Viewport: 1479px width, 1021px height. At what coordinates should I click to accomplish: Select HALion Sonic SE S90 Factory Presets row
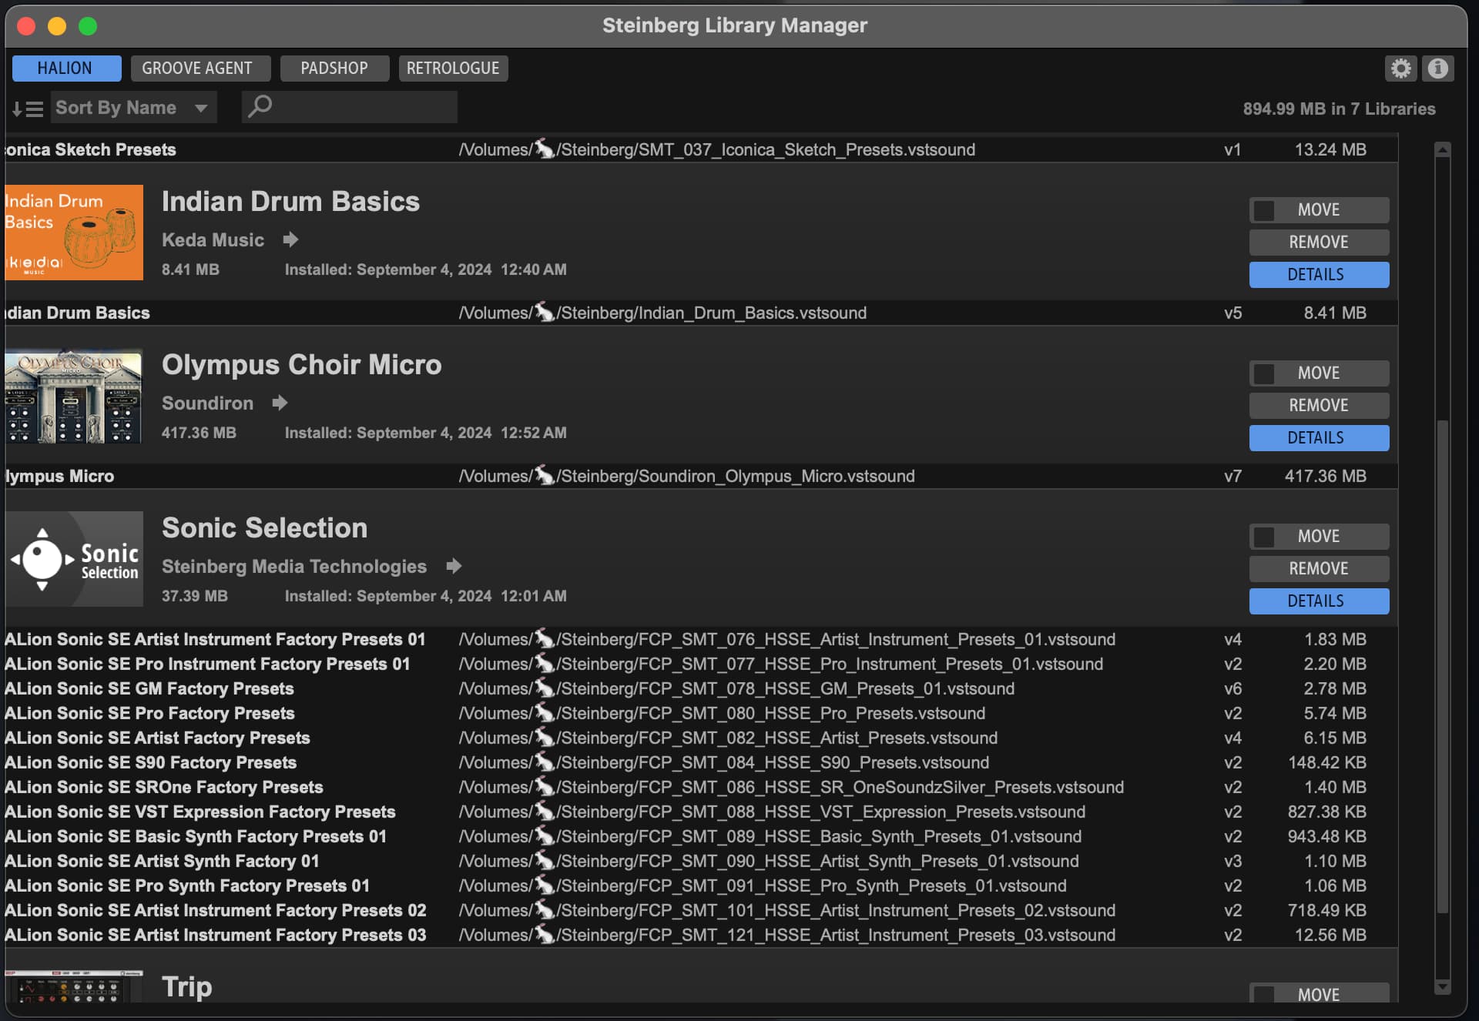click(701, 763)
